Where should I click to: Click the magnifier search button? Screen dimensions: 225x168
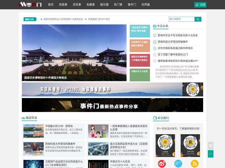[198, 19]
